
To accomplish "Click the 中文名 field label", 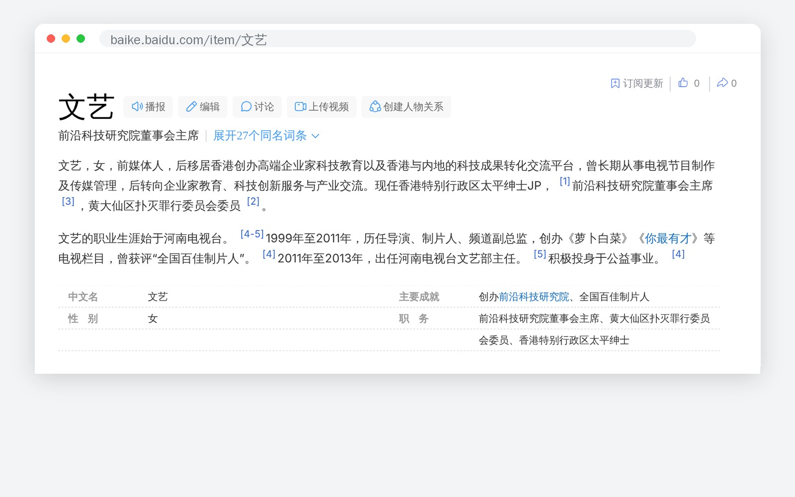I will pos(83,297).
